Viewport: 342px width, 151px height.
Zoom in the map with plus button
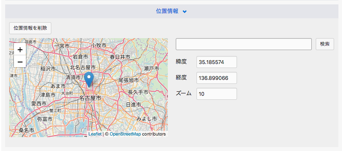click(x=20, y=50)
